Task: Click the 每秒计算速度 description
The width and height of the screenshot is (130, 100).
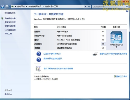Action: pyautogui.click(x=63, y=32)
